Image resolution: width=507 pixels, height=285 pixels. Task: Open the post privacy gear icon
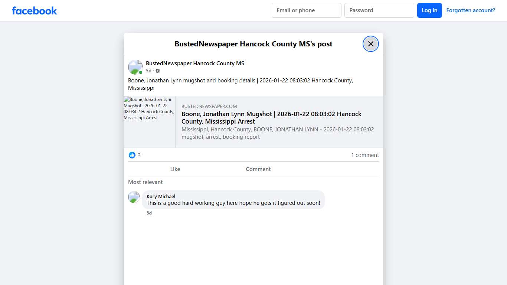(158, 71)
